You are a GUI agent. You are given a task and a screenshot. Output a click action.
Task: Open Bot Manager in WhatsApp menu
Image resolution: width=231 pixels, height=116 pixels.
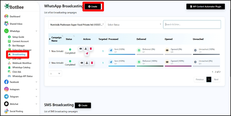tap(19, 46)
